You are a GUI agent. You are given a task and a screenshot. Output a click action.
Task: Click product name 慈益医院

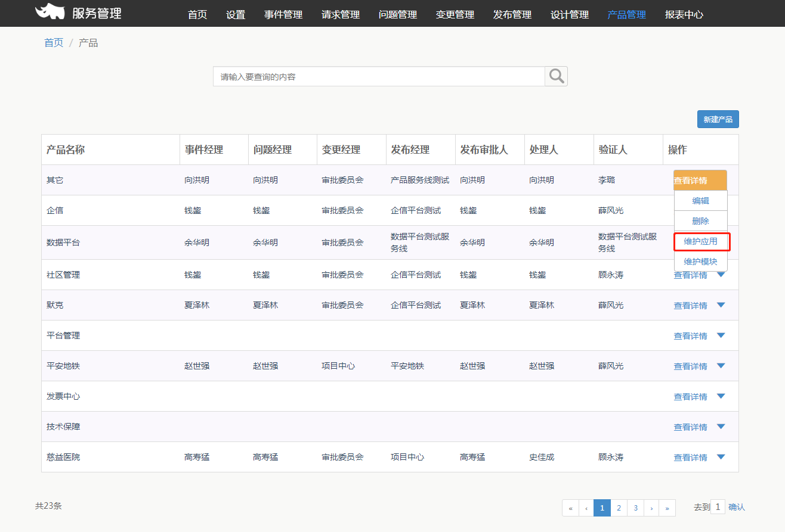63,457
